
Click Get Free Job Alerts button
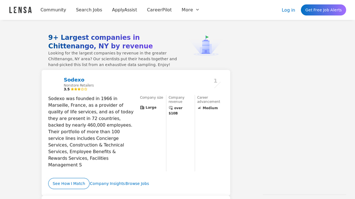point(323,10)
